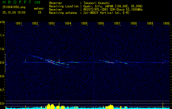Click the observer name Takanori Kawachi
Image resolution: width=172 pixels, height=109 pixels.
click(97, 3)
